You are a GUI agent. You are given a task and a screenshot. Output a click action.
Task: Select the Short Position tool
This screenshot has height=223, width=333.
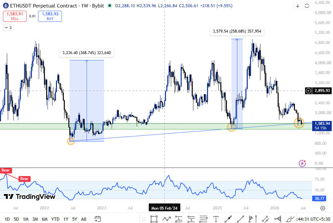(x=191, y=219)
